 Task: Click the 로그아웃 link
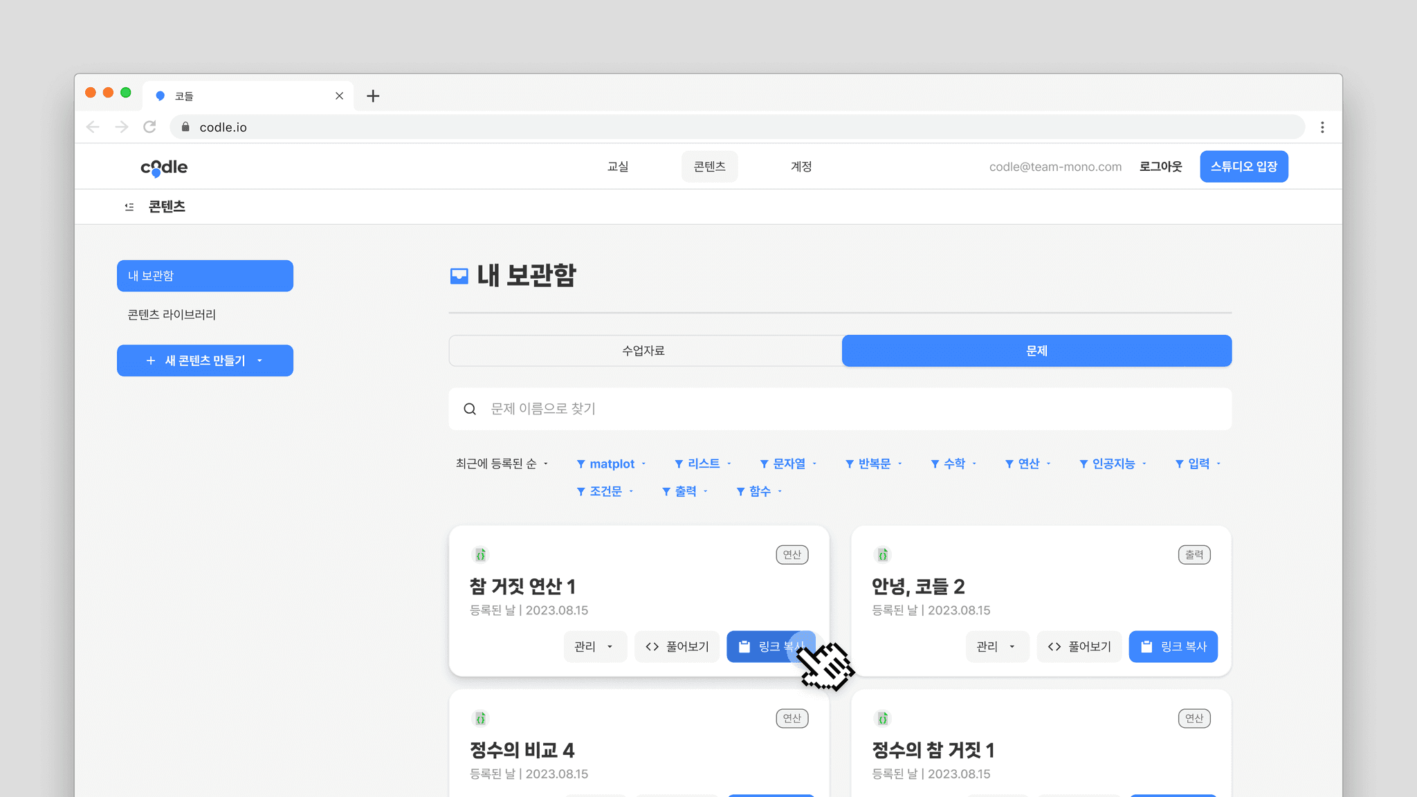[1160, 166]
